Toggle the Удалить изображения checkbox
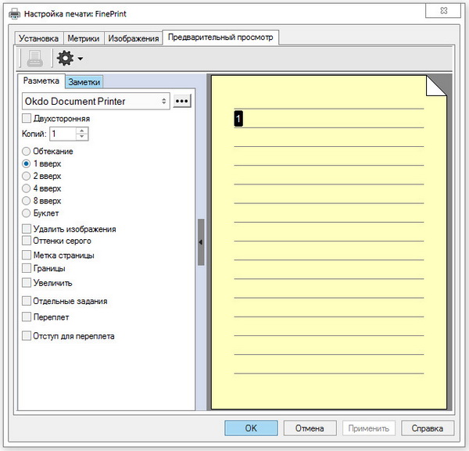The image size is (469, 451). click(27, 229)
